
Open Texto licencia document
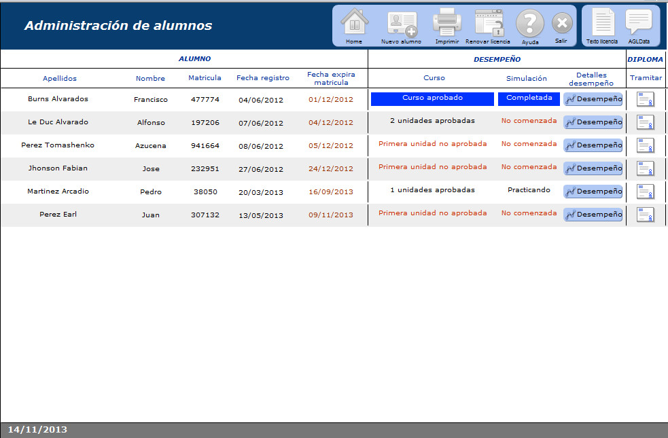(602, 26)
